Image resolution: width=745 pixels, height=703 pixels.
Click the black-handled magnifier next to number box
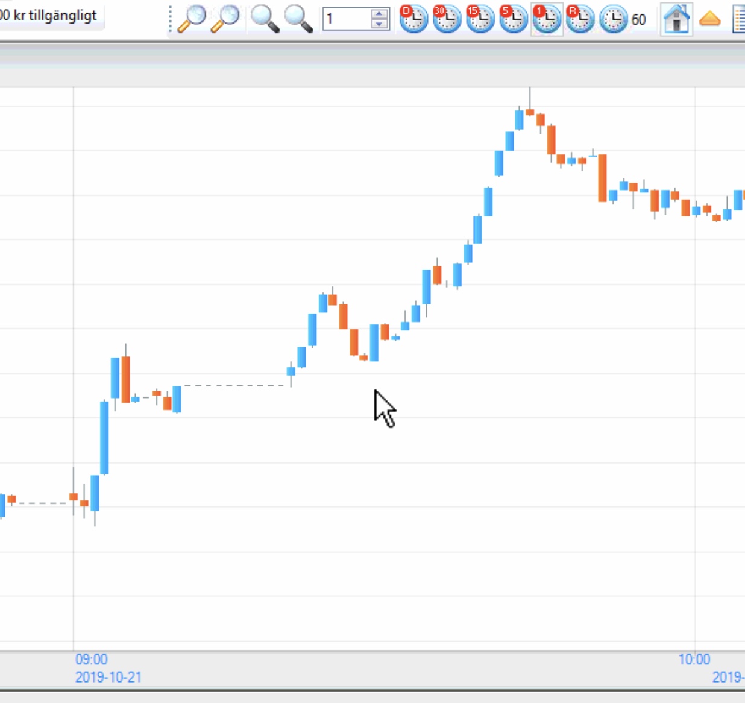pyautogui.click(x=298, y=19)
